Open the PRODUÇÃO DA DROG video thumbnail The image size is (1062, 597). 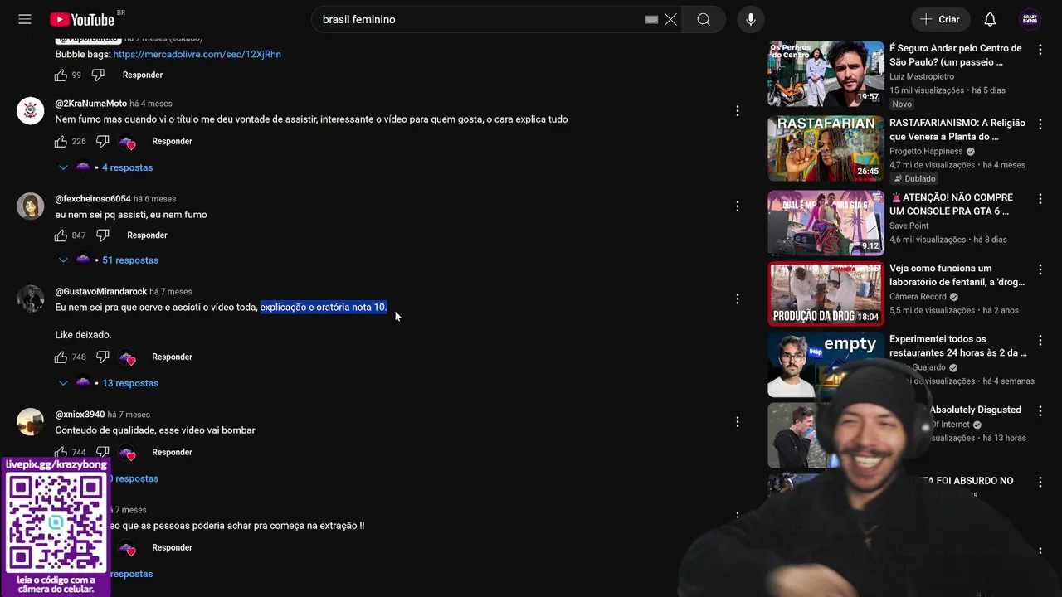pyautogui.click(x=826, y=294)
